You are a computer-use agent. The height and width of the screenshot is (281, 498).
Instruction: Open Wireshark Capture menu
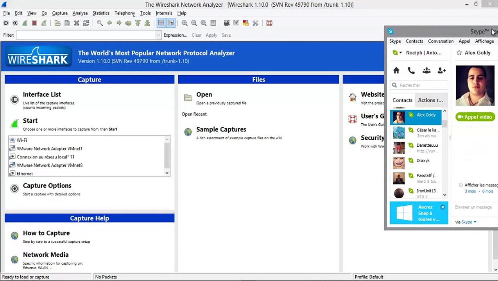click(60, 13)
